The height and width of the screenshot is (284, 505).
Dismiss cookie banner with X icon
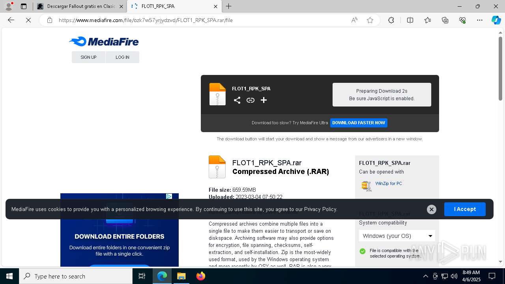coord(432,209)
